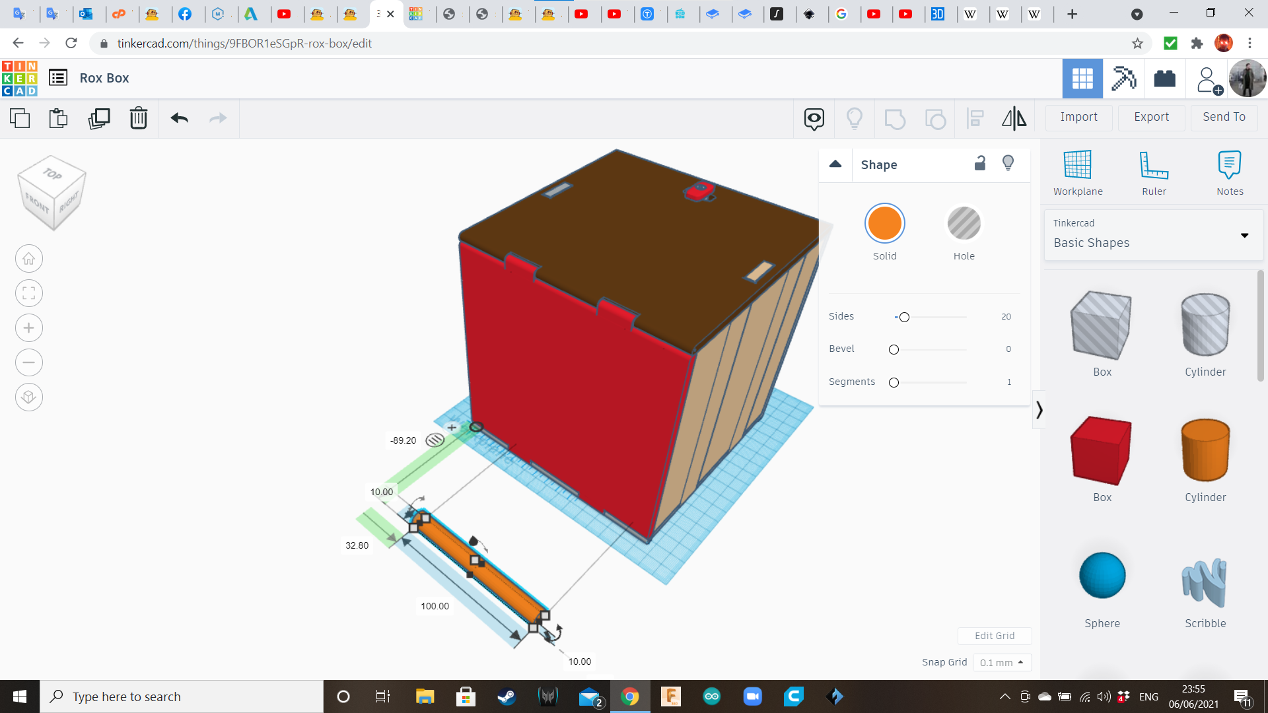Open Snap Grid size dropdown

click(x=1001, y=663)
